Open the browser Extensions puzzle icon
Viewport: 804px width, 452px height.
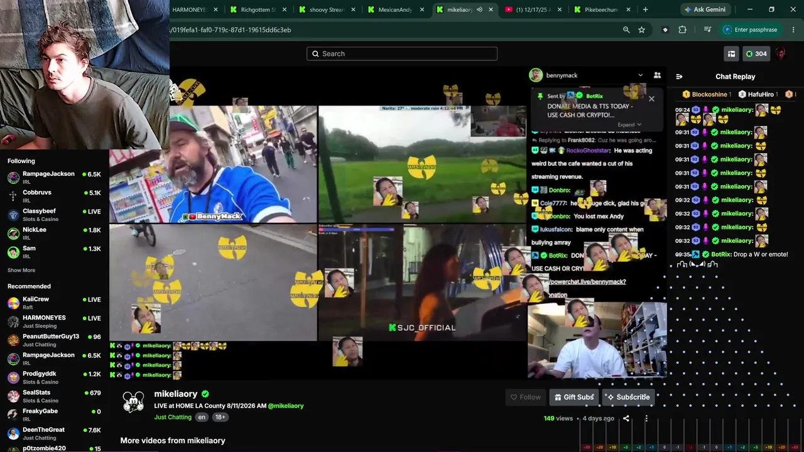(683, 30)
